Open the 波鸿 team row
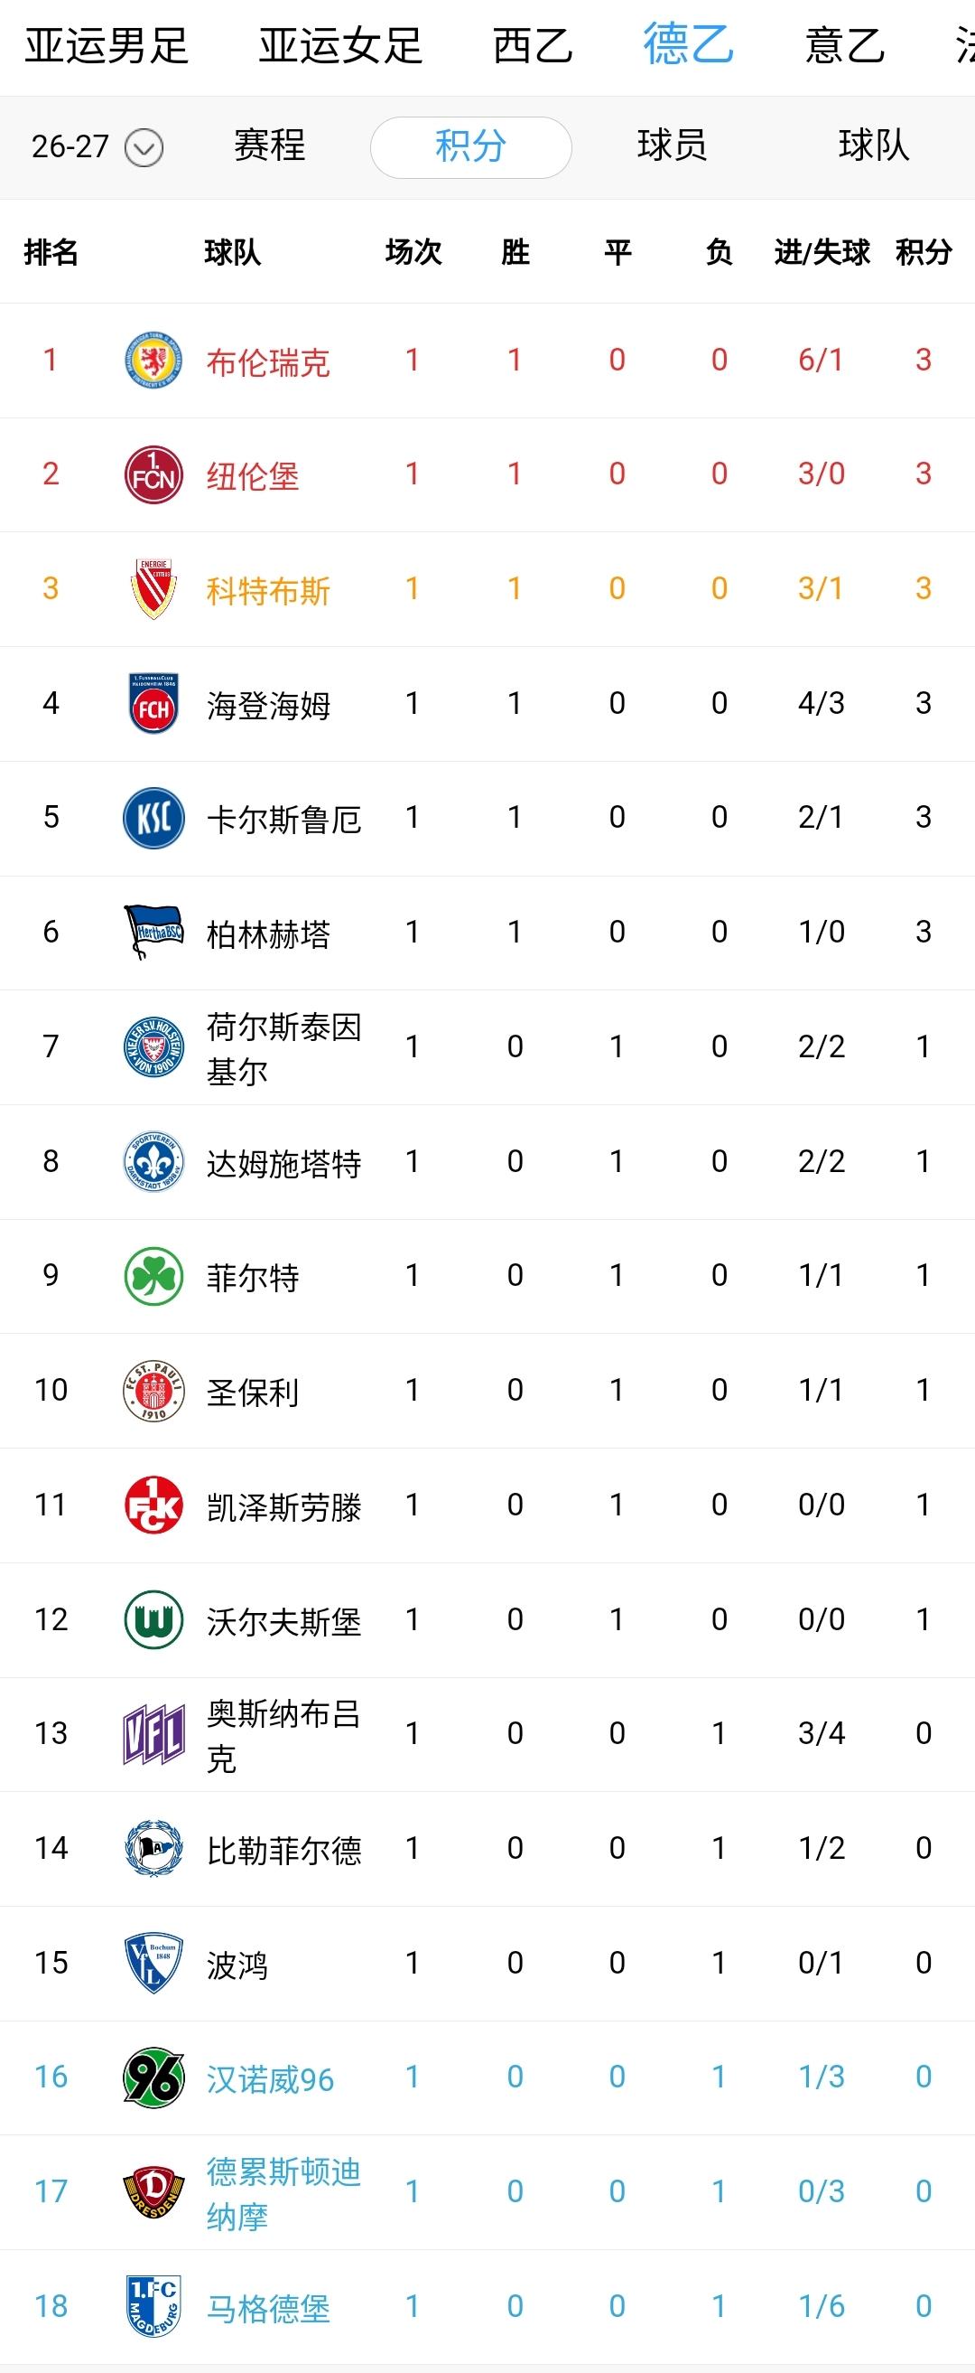The width and height of the screenshot is (975, 2373). [x=487, y=1963]
